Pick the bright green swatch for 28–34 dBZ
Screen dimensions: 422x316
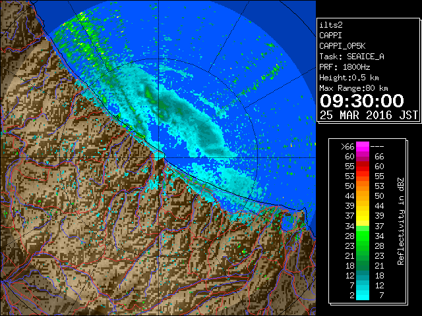[363, 236]
